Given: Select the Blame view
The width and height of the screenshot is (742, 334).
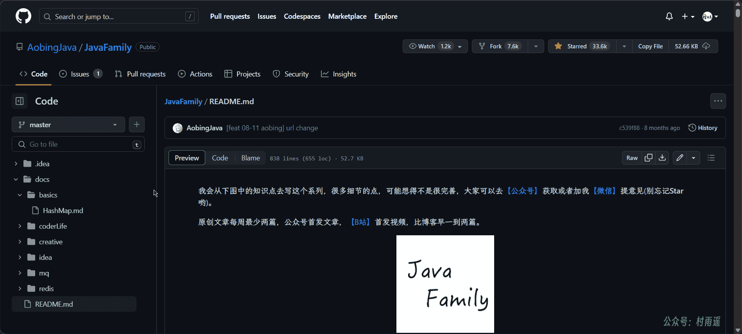Looking at the screenshot, I should point(251,158).
